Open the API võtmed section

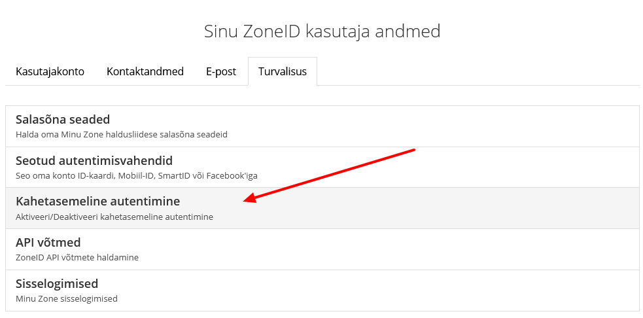pos(48,242)
